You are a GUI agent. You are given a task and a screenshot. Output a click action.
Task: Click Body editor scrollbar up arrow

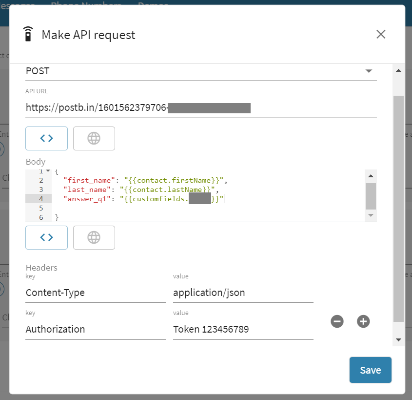click(371, 176)
